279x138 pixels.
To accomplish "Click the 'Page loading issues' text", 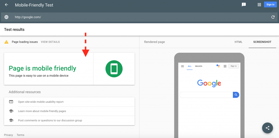I will (25, 42).
